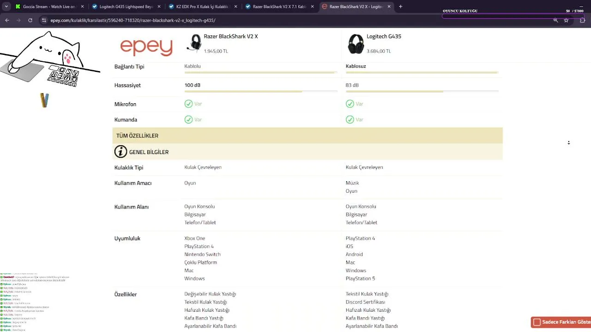Open the browser extensions puzzle icon
The width and height of the screenshot is (591, 332).
coord(582,20)
